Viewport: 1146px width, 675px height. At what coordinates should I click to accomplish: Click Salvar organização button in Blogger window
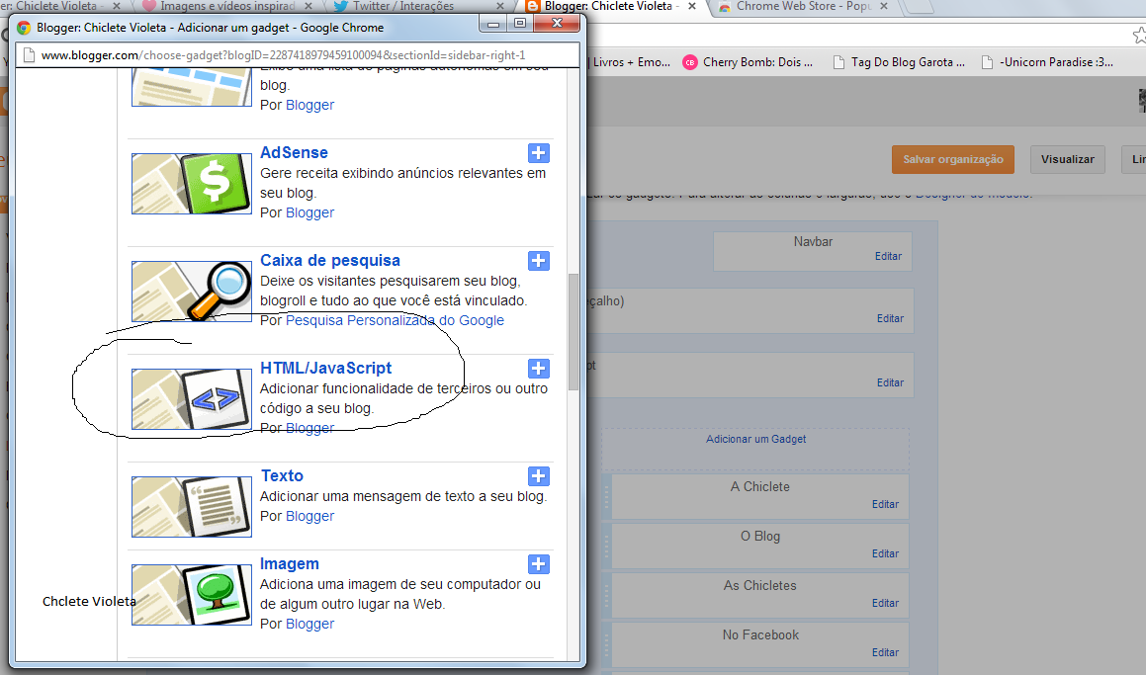(x=953, y=159)
